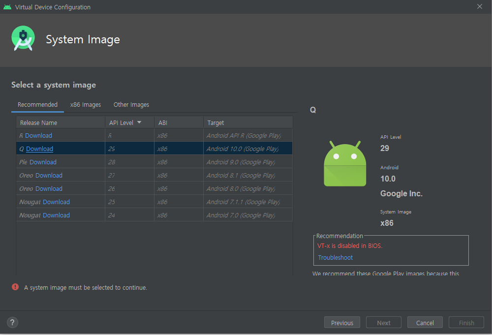This screenshot has width=492, height=335.
Task: Click the Release Name column header
Action: tap(61, 122)
